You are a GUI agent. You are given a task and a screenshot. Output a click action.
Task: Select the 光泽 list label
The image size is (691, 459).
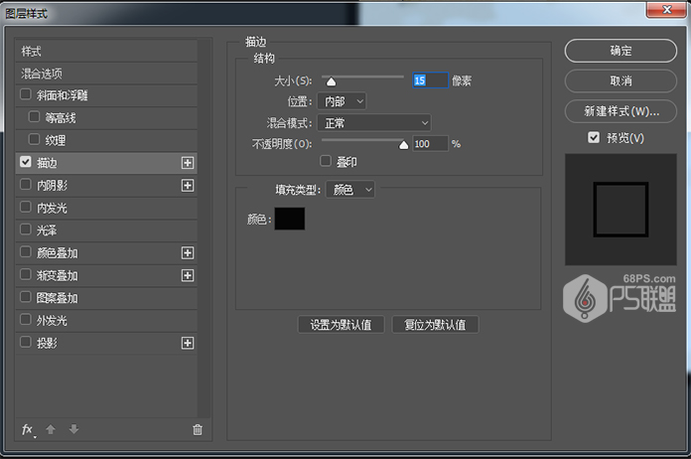pyautogui.click(x=47, y=230)
